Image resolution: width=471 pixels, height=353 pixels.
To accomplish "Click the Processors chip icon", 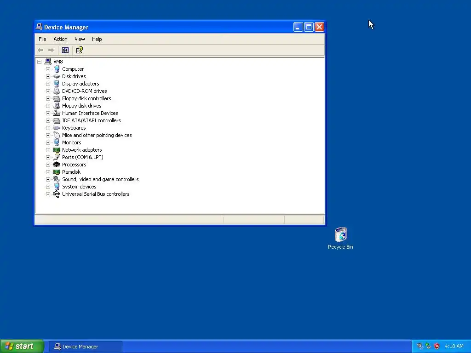I will point(57,165).
